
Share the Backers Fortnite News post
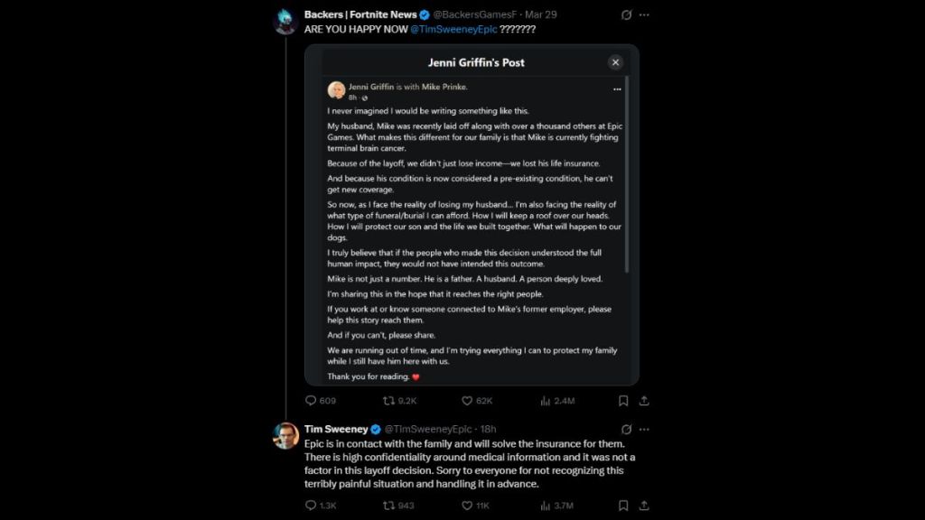(644, 401)
